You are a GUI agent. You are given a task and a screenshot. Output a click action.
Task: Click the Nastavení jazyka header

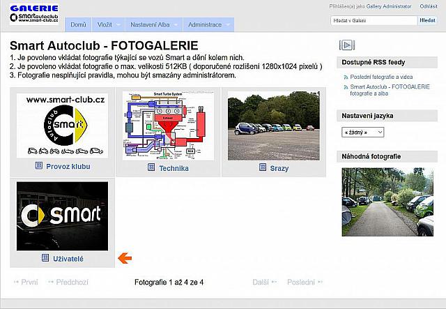click(x=387, y=116)
